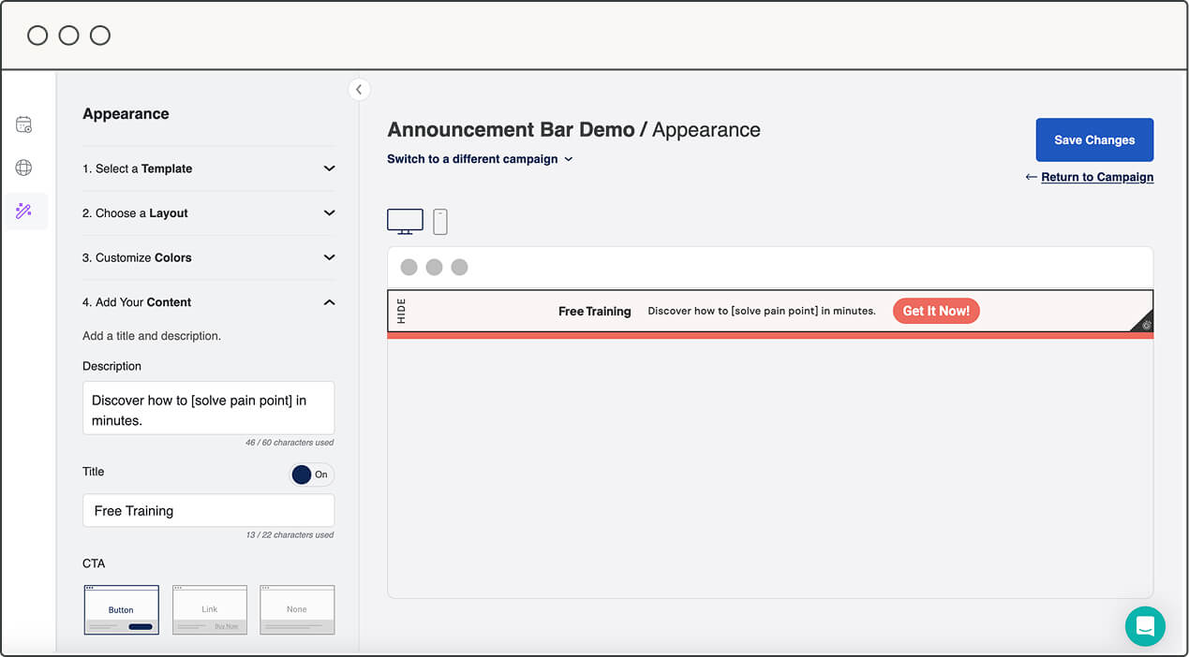Switch preview to desktop view
The image size is (1189, 657).
coord(405,222)
